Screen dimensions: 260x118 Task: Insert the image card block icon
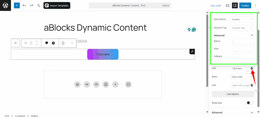106,84
